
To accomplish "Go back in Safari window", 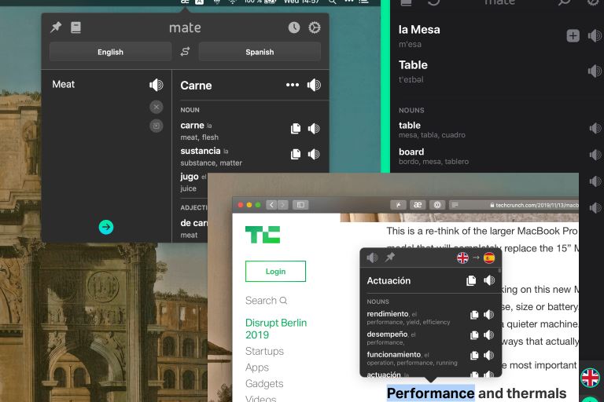I will pyautogui.click(x=271, y=205).
